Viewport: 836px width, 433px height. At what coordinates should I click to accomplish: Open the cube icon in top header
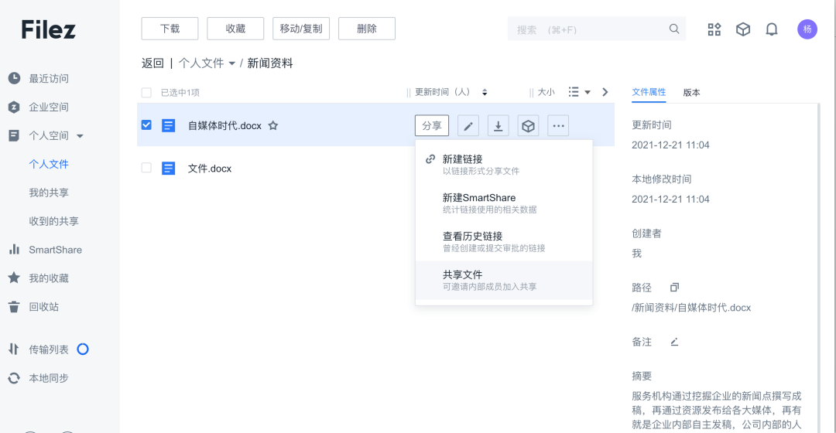742,29
